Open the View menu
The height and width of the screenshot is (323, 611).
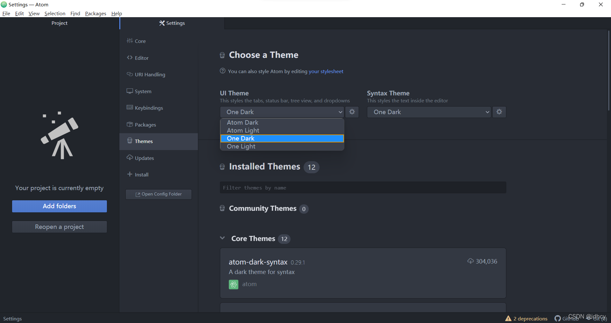pos(34,13)
